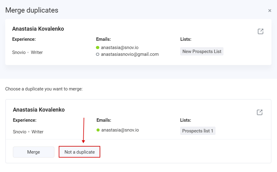This screenshot has height=172, width=277.
Task: Click the green status dot in the duplicate card
Action: 98,130
